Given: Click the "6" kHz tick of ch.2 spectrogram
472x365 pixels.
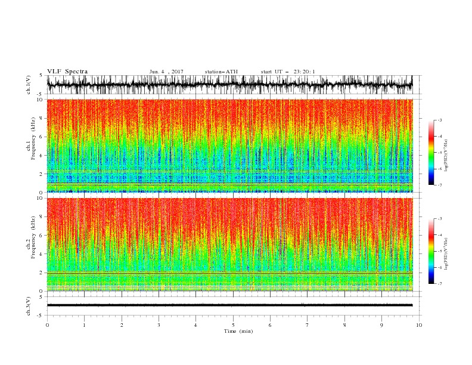Looking at the screenshot, I should 42,236.
